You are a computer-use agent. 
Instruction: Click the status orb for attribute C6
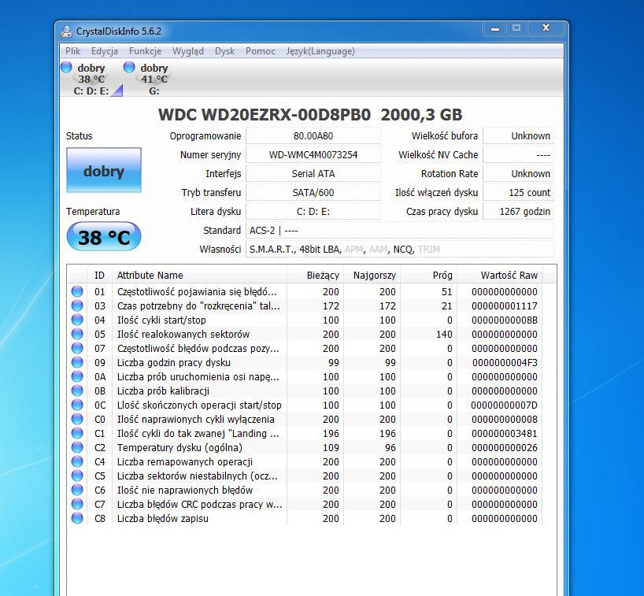click(x=77, y=490)
